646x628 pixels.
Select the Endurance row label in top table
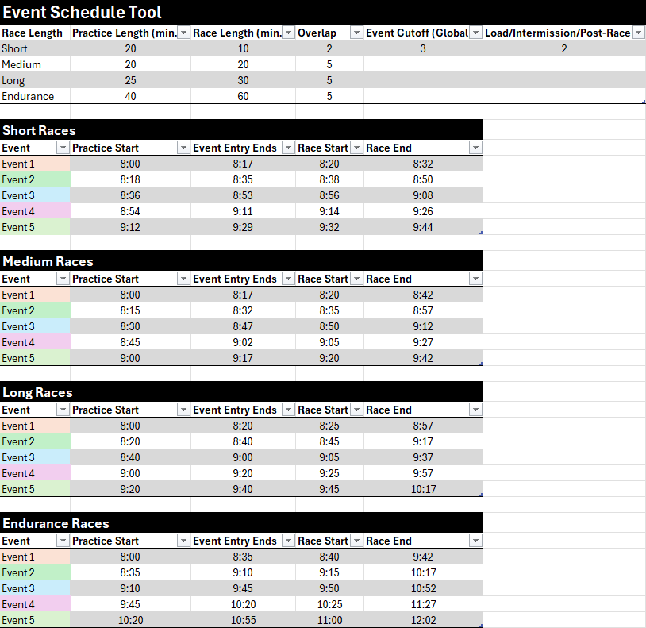[x=35, y=96]
